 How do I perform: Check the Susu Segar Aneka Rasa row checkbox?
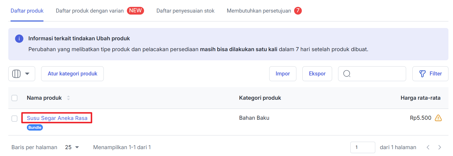click(15, 118)
